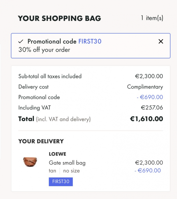Click the tan color label
This screenshot has width=177, height=199.
53,171
